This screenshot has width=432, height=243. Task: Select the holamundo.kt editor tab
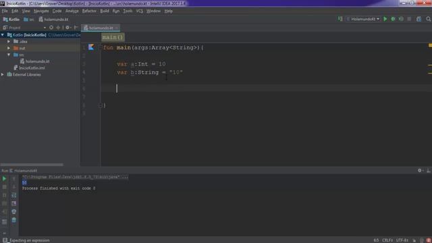[x=101, y=28]
